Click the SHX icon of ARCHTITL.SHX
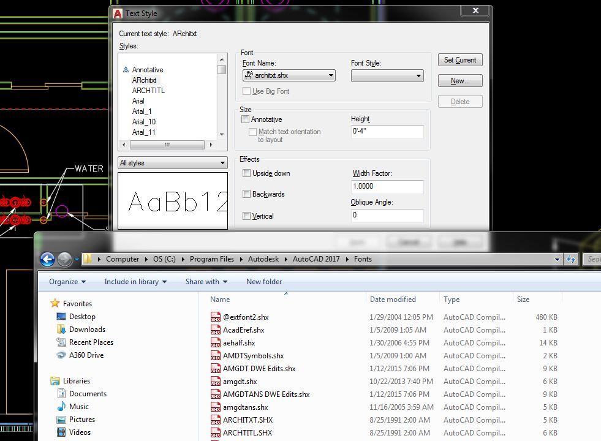Screen dimensions: 601x441 point(216,432)
